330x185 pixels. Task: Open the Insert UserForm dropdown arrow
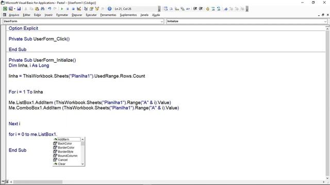[14, 9]
